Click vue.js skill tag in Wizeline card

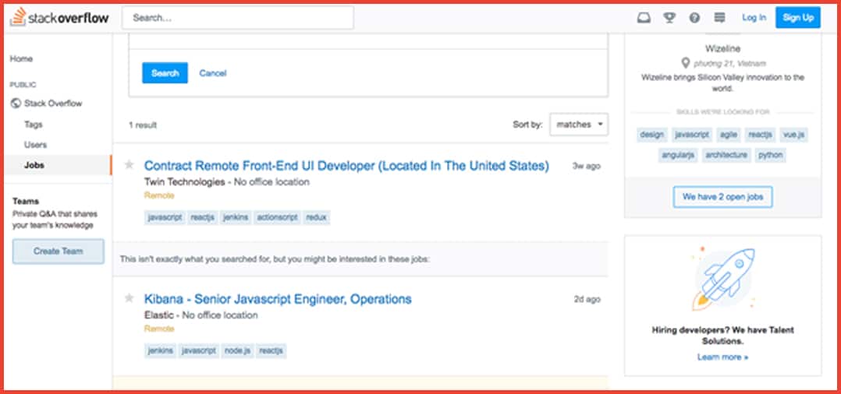pos(794,135)
